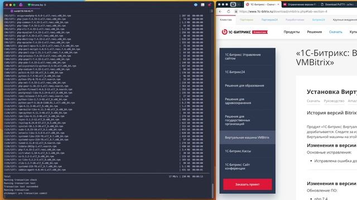Select Решения для государственных организаций in sidebar

[247, 120]
